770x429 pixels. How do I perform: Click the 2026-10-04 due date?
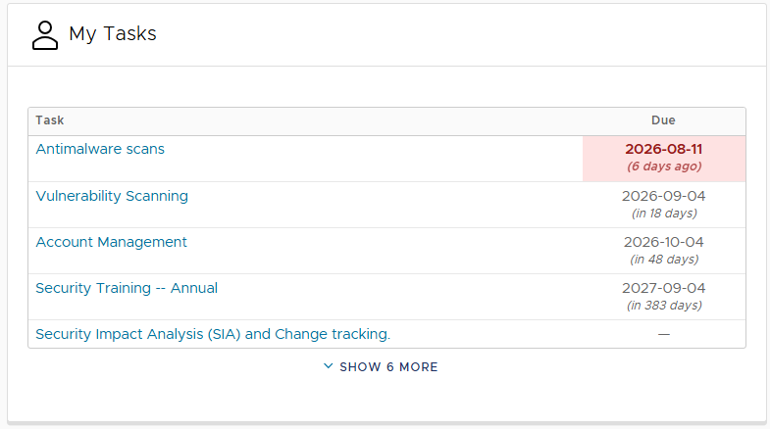click(x=664, y=242)
